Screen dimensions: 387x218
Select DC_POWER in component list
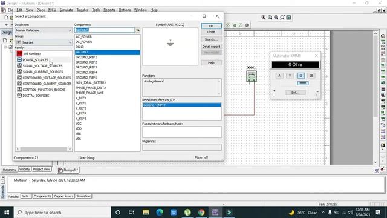(83, 42)
